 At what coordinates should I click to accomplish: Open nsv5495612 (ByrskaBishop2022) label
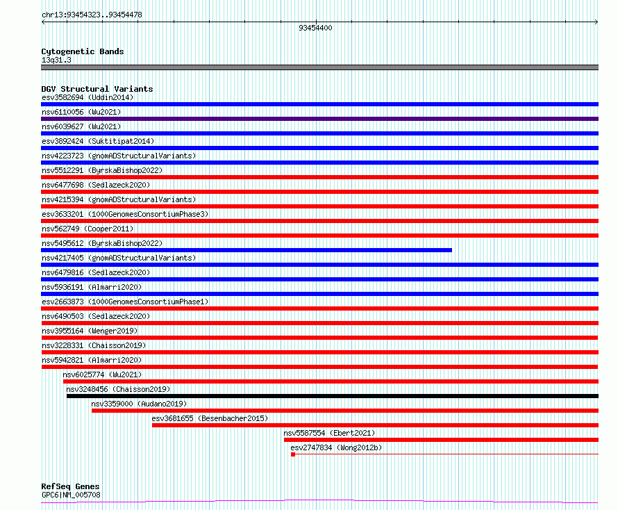(102, 243)
